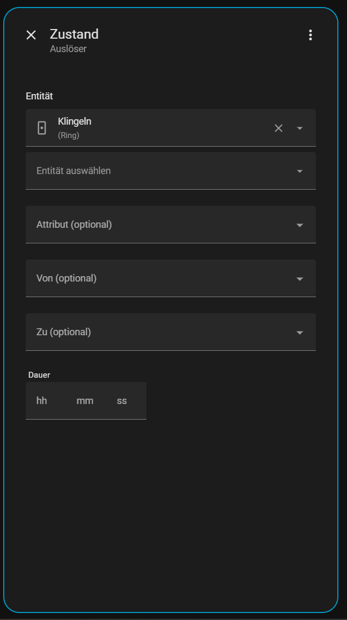Click the Klingeln entity name
Image resolution: width=347 pixels, height=620 pixels.
click(75, 121)
